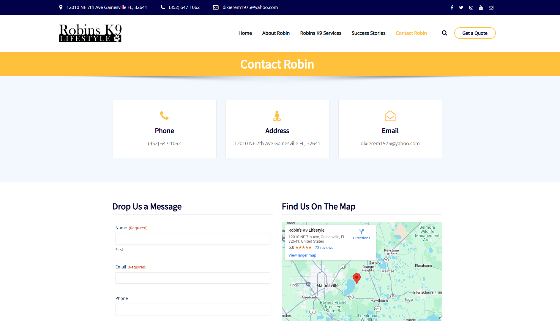Click the Keystone Heights map label
This screenshot has width=560, height=321.
click(x=391, y=252)
